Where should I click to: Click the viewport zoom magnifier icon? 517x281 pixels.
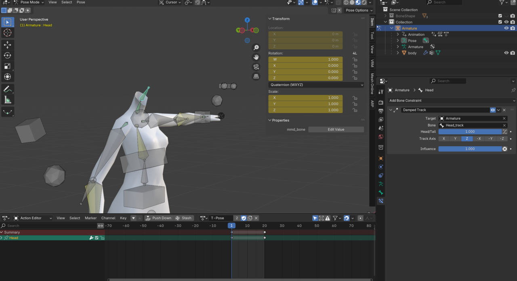256,48
